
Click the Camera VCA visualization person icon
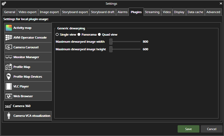pyautogui.click(x=9, y=116)
